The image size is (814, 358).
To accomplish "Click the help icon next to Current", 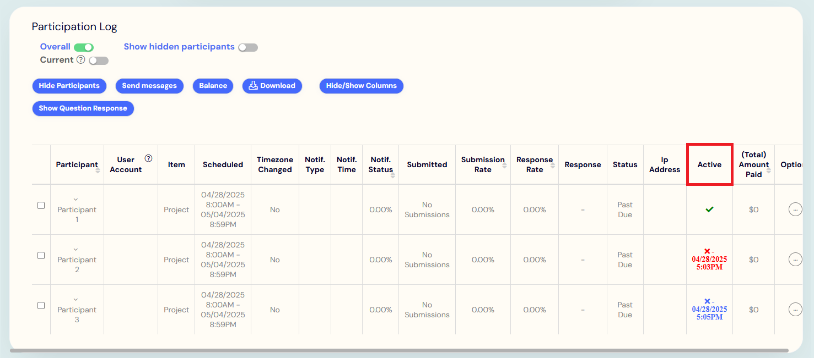I will click(81, 60).
